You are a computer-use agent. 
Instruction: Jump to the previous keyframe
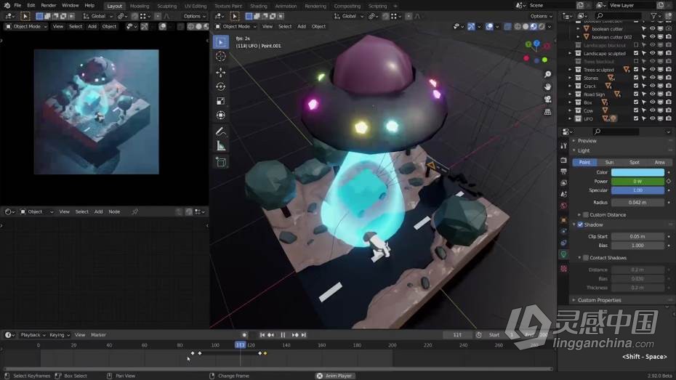(x=270, y=335)
